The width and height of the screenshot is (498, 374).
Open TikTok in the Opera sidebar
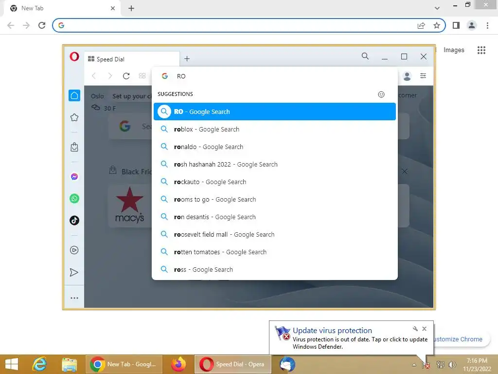point(74,221)
